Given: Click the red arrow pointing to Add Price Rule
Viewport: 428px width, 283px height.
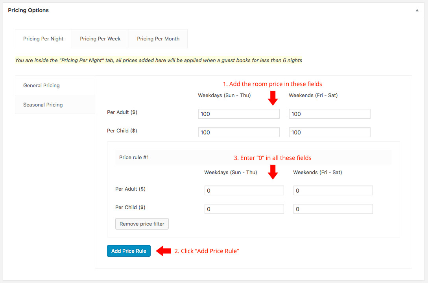Looking at the screenshot, I should click(163, 251).
